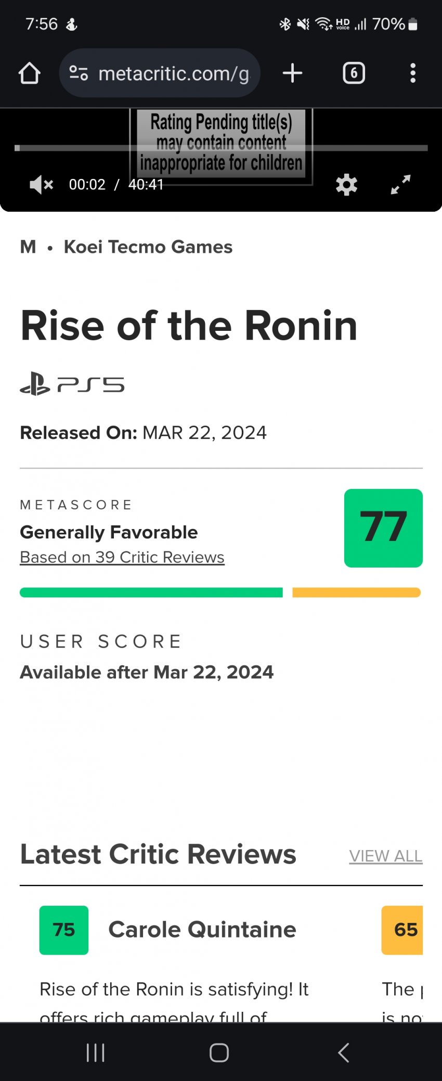View all latest critic reviews

point(385,856)
